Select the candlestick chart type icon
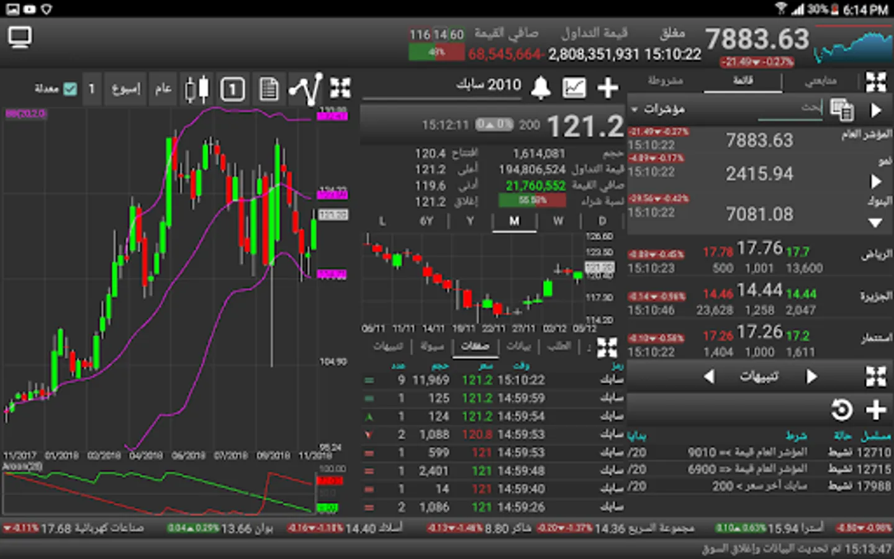 click(x=197, y=89)
